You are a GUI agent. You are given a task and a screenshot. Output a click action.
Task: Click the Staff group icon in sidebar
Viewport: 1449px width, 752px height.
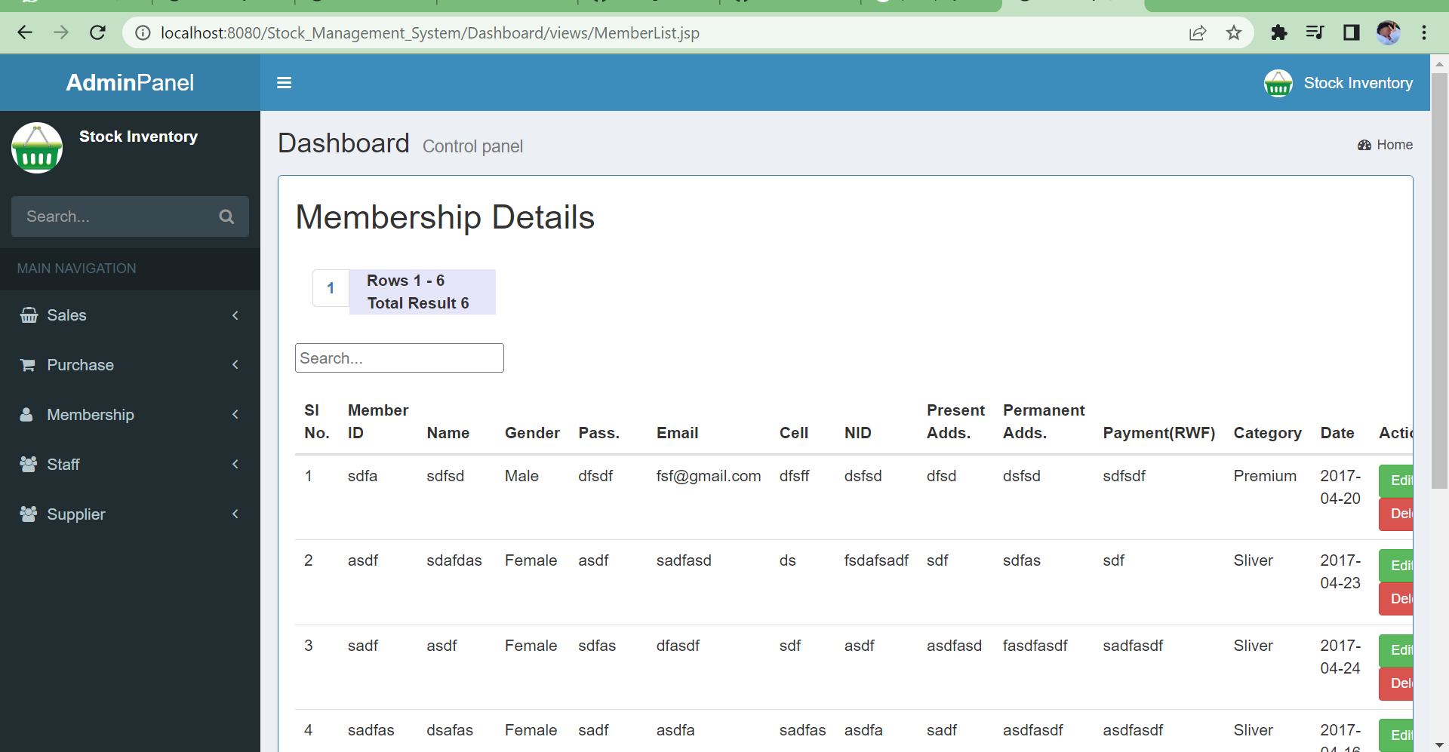(x=28, y=465)
